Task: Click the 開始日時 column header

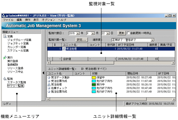Action: [x=141, y=74]
